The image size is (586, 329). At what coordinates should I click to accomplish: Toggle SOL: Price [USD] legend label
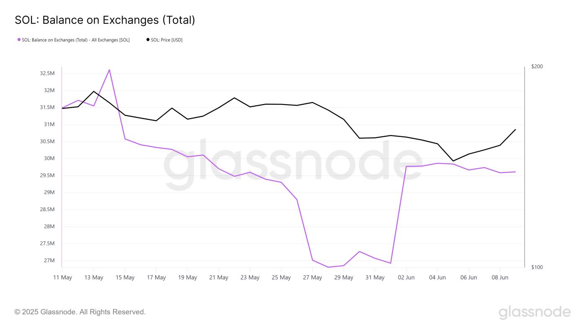pyautogui.click(x=167, y=40)
